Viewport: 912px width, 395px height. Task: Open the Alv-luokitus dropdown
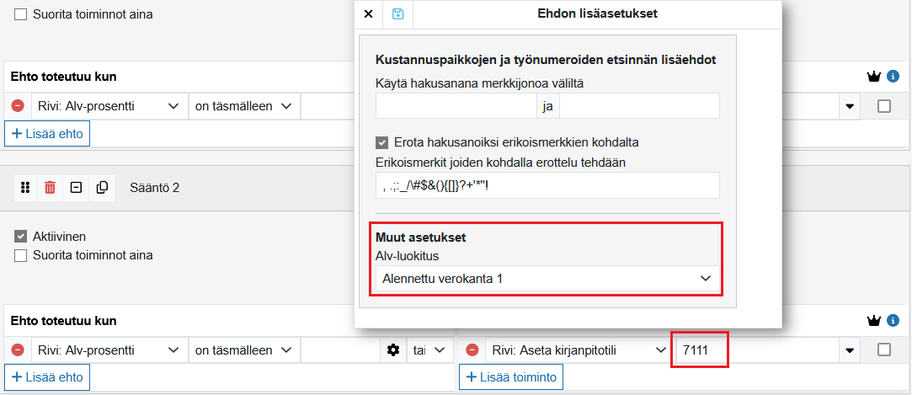(x=547, y=279)
